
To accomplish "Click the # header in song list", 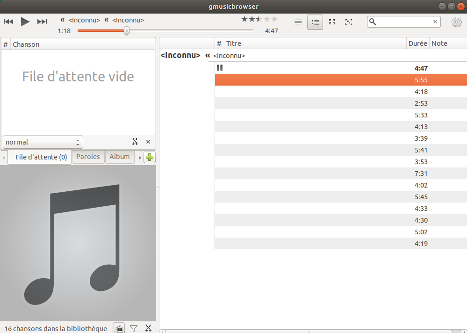I will pyautogui.click(x=219, y=43).
